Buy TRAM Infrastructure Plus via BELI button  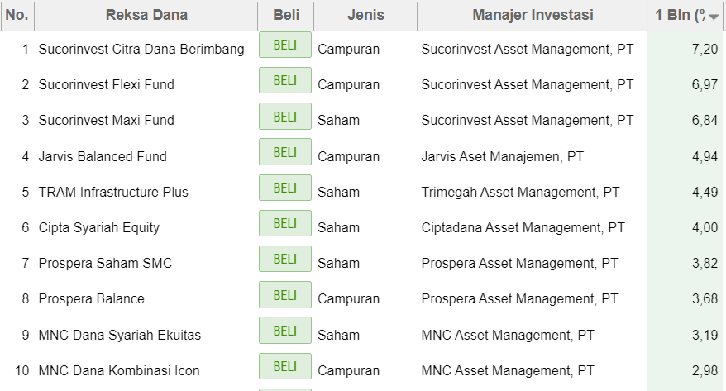(285, 188)
